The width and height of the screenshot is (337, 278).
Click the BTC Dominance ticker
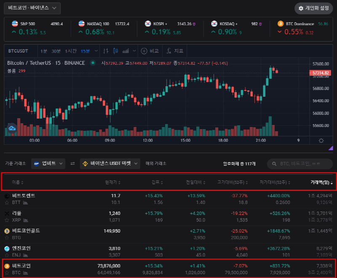point(303,29)
